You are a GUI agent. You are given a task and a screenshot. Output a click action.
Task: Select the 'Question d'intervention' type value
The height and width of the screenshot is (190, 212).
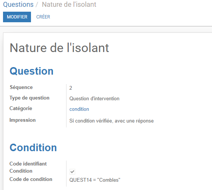[x=94, y=98]
